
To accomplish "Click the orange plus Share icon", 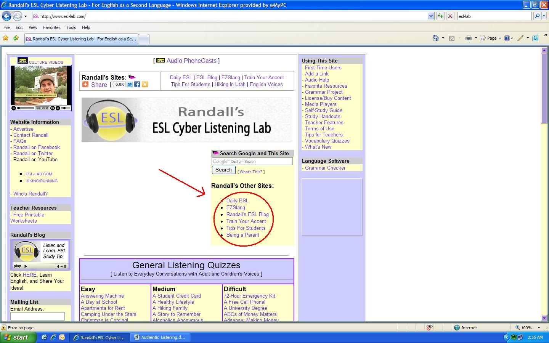I will pos(85,84).
